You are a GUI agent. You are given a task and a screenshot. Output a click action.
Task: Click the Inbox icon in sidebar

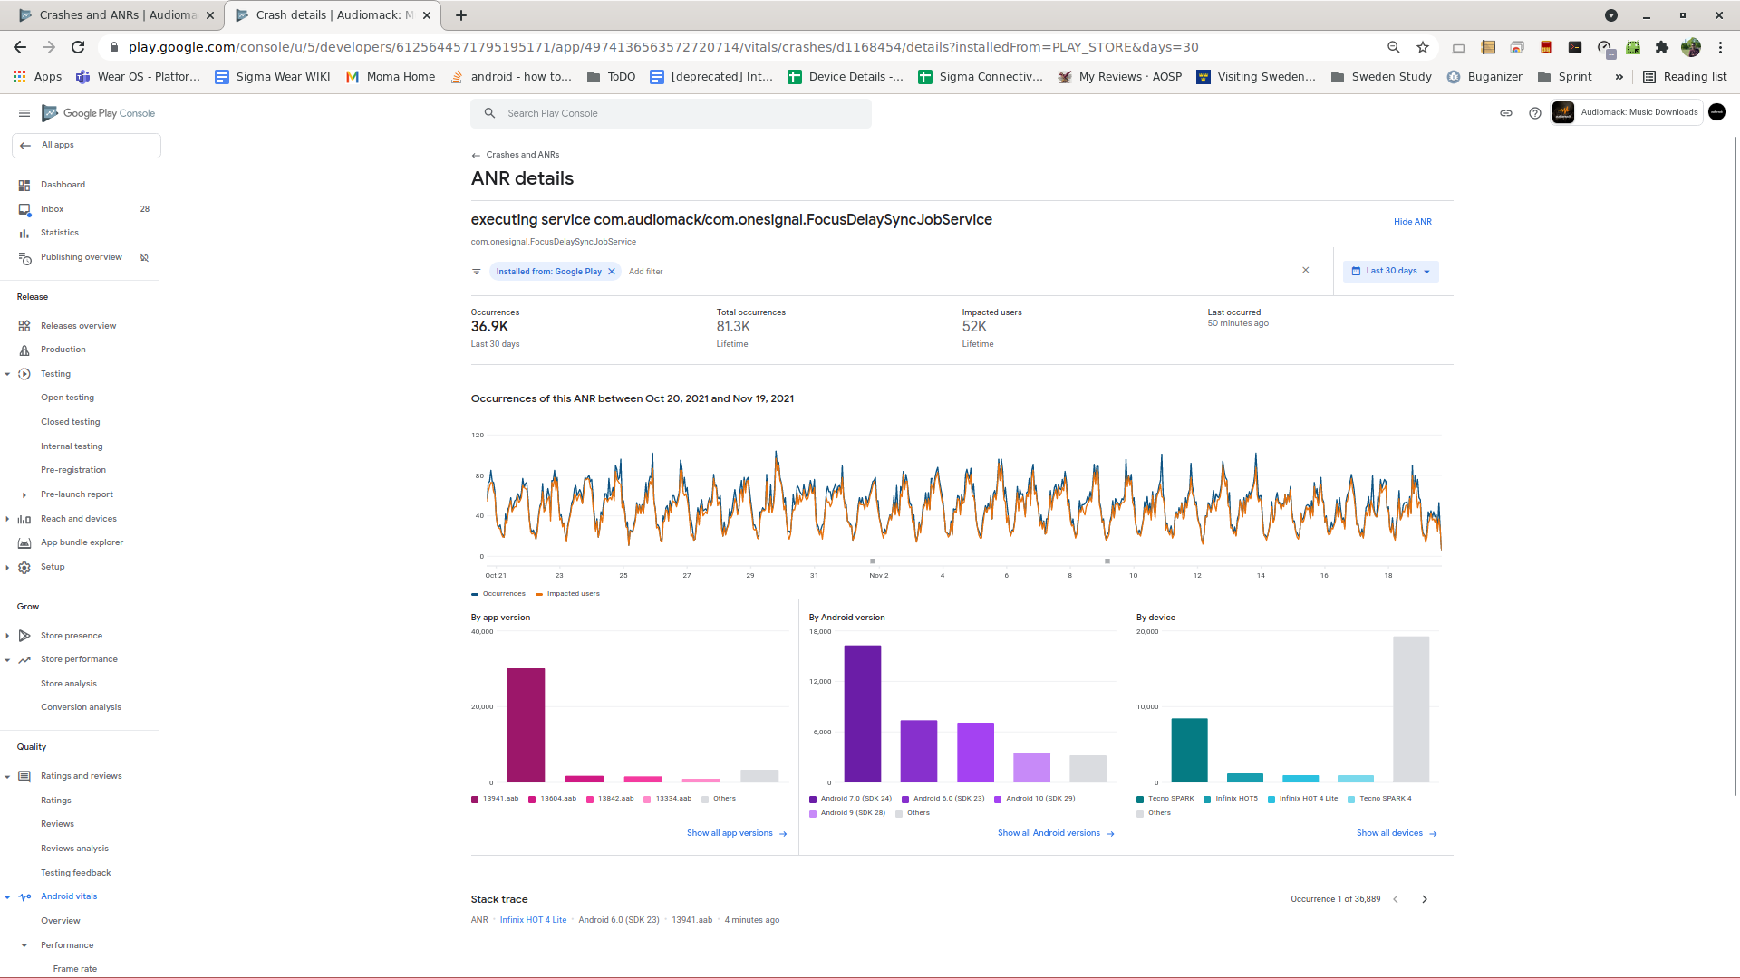(24, 209)
